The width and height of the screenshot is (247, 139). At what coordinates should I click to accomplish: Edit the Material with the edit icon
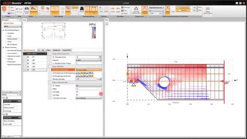[x=100, y=60]
